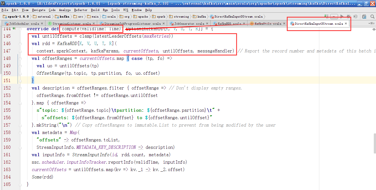
Task: Open the run configuration dropdown
Action: pyautogui.click(x=334, y=16)
